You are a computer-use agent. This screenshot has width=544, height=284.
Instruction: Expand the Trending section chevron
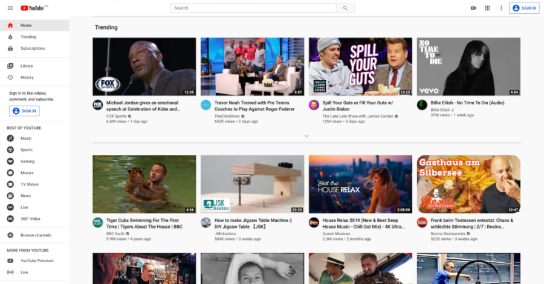pyautogui.click(x=306, y=136)
